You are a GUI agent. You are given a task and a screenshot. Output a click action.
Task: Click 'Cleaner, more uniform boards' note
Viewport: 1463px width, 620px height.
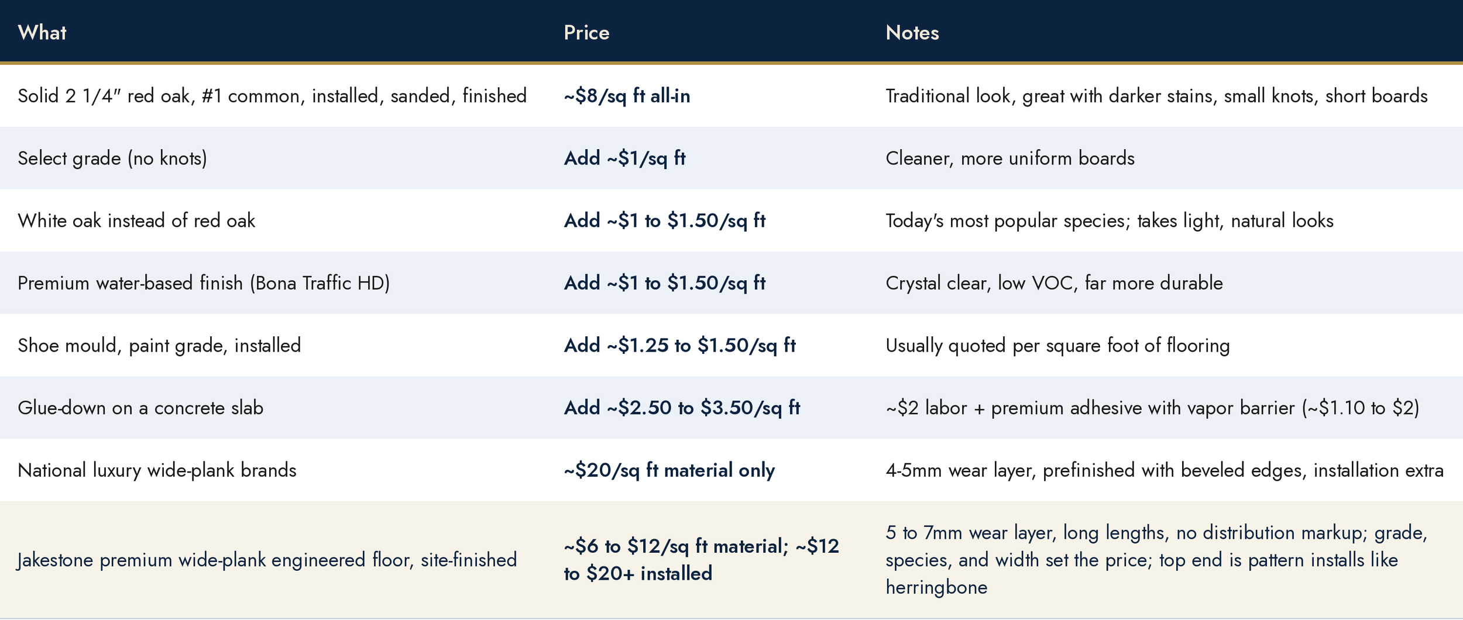click(x=1009, y=158)
